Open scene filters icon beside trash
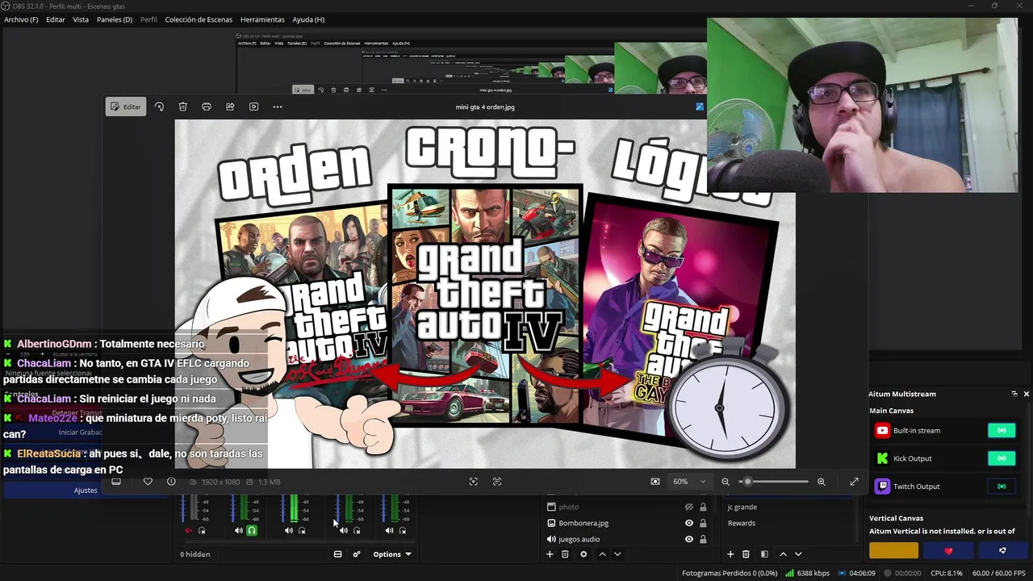1033x581 pixels. pyautogui.click(x=764, y=554)
